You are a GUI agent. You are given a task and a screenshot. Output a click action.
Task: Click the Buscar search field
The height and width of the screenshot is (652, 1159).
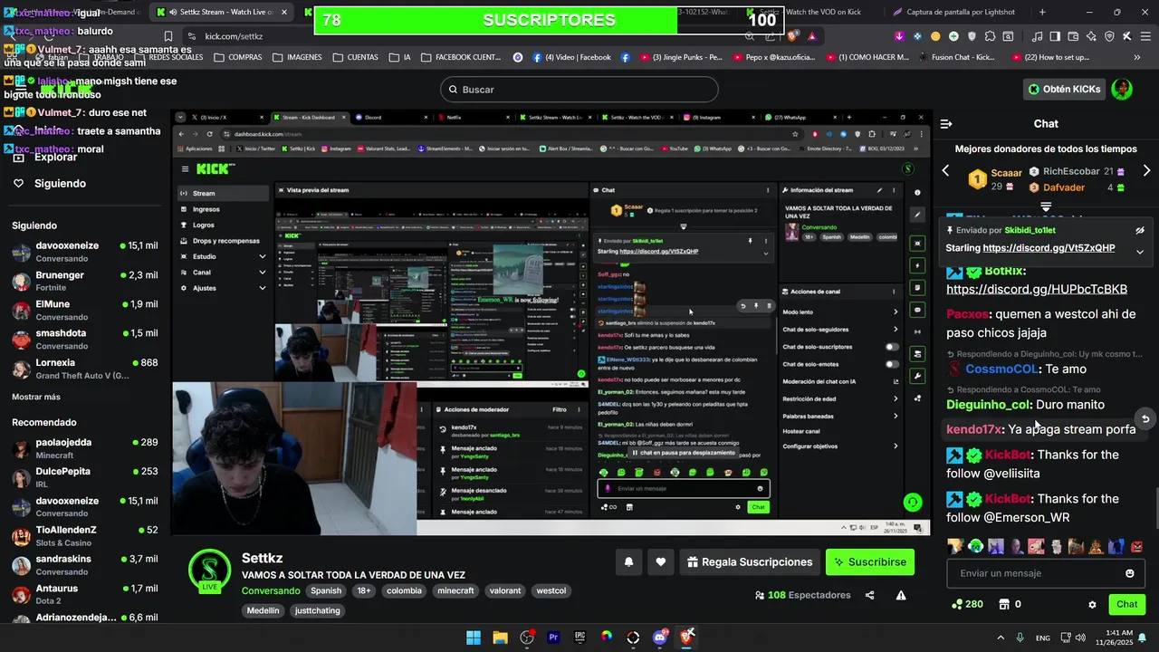click(579, 90)
